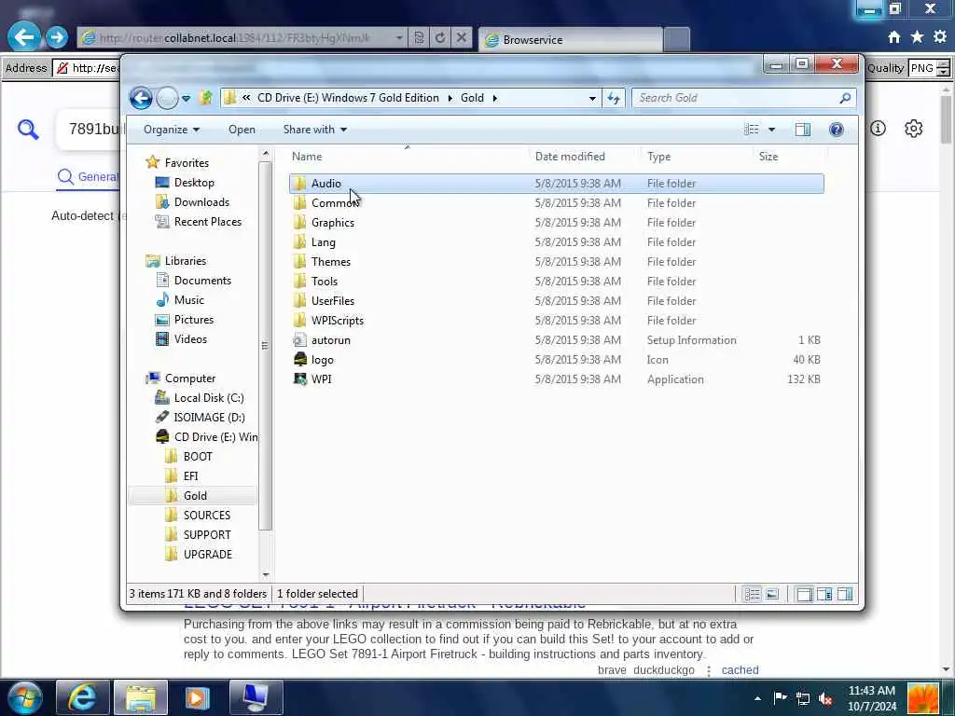The image size is (955, 716).
Task: Click the muted volume tray icon
Action: coord(825,698)
